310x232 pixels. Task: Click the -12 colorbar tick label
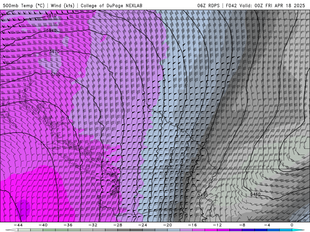click(217, 225)
